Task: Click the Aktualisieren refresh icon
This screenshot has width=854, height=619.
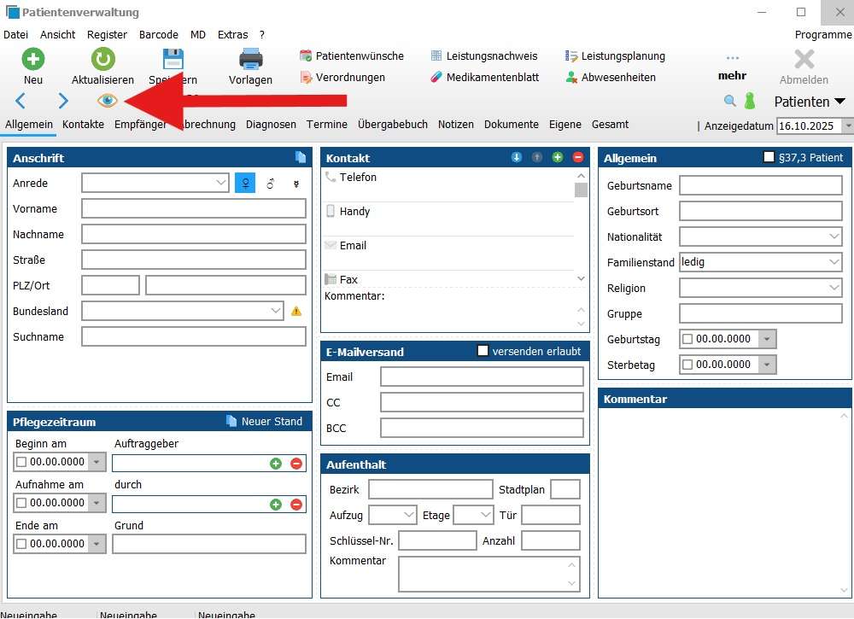Action: click(103, 59)
